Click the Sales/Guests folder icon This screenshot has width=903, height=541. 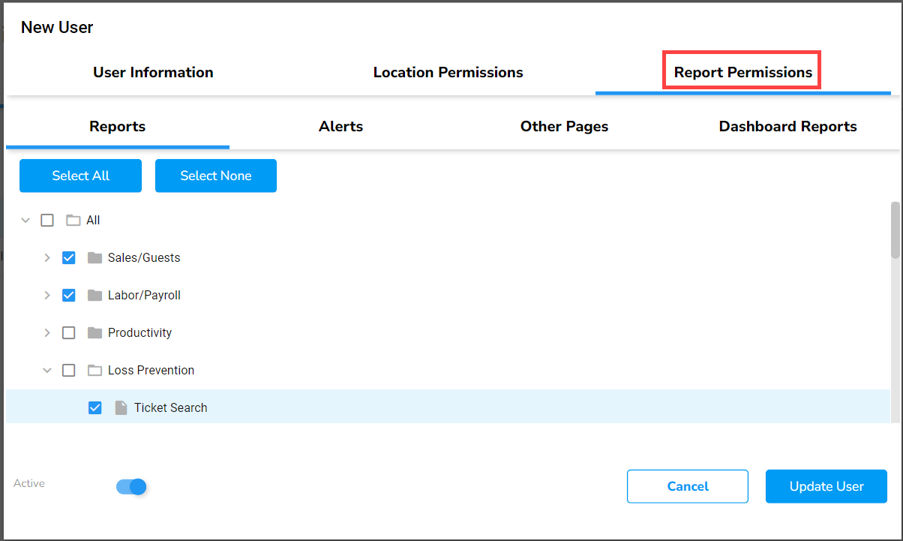(x=94, y=258)
